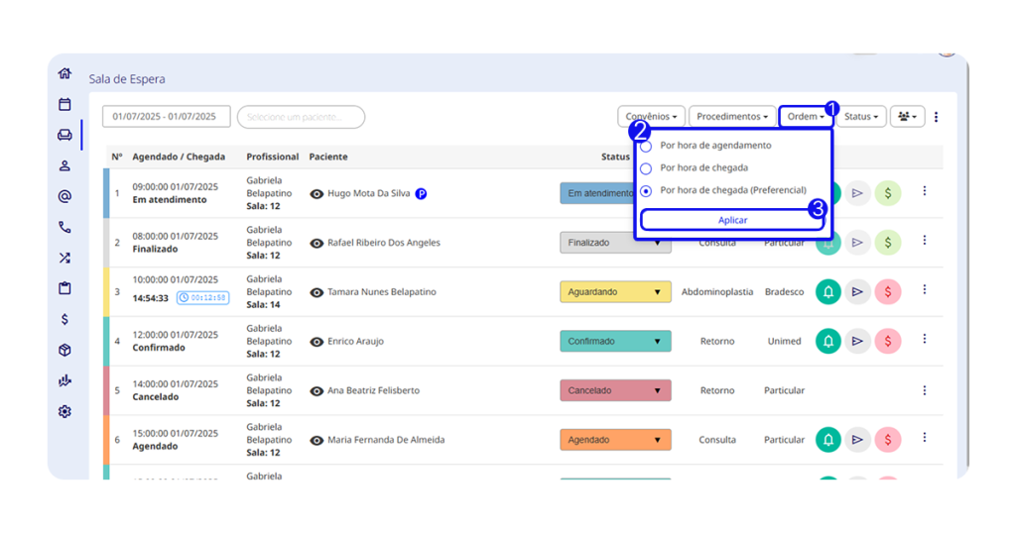Click the Paciente column header
Screen dimensions: 1016x533
(328, 157)
